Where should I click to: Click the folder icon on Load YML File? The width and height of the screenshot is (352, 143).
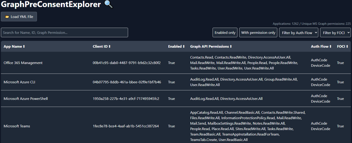click(7, 17)
